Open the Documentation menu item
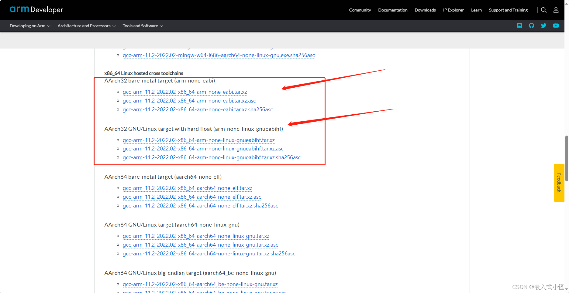Viewport: 569px width, 293px height. click(393, 10)
